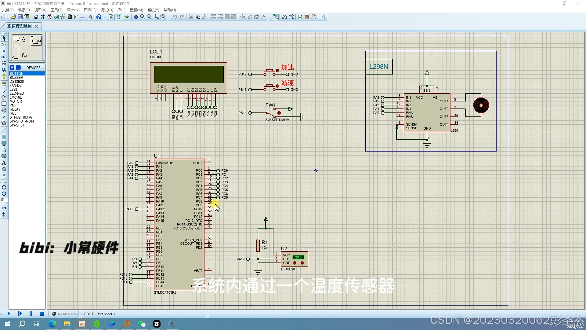Click the undo arrow icon
The height and width of the screenshot is (330, 586).
coord(175,17)
